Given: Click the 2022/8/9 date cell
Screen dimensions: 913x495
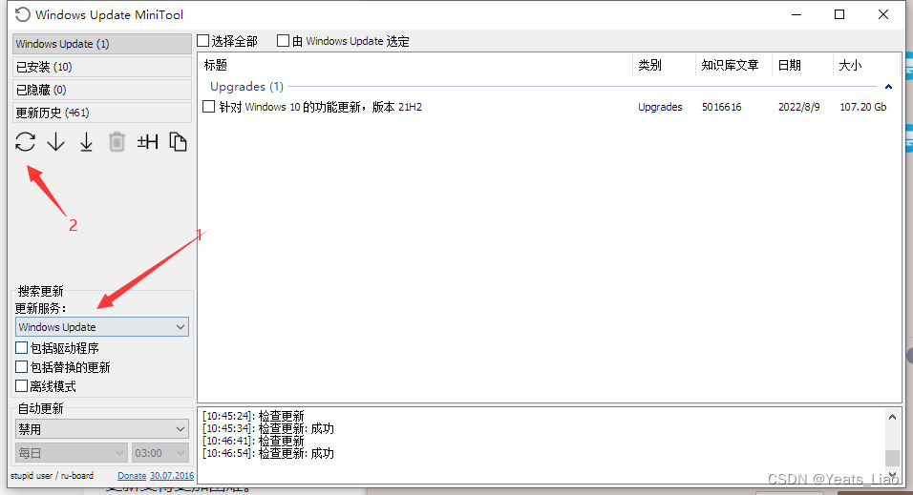Looking at the screenshot, I should (x=798, y=107).
